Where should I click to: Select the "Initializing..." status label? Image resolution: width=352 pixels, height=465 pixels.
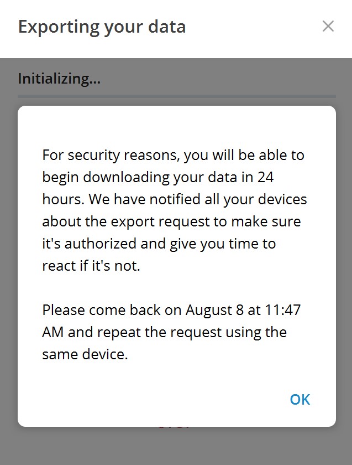tap(59, 79)
